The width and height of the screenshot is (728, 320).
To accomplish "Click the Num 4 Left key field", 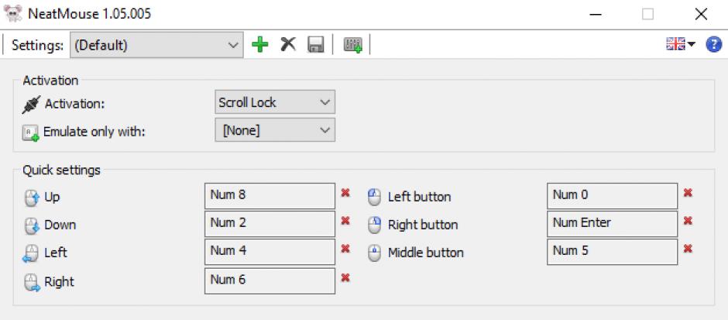I will pyautogui.click(x=270, y=251).
